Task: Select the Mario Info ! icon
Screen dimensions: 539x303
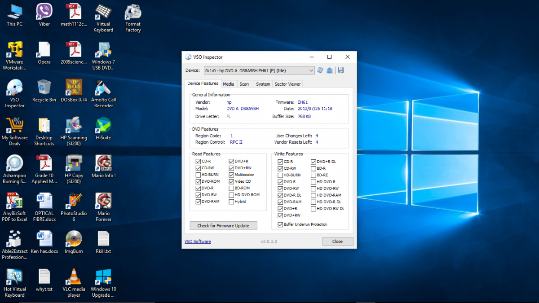Action: tap(103, 167)
